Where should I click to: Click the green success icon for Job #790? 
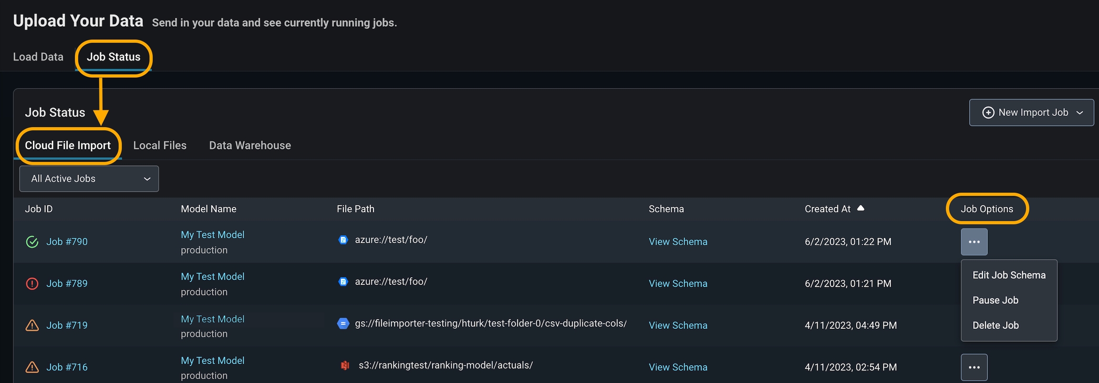click(x=32, y=242)
